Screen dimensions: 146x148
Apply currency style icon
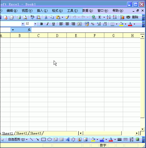coord(87,24)
